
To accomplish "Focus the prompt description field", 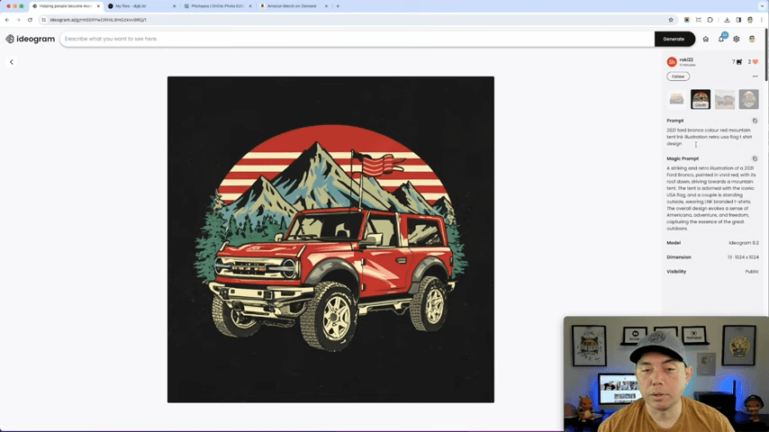I will [x=357, y=39].
